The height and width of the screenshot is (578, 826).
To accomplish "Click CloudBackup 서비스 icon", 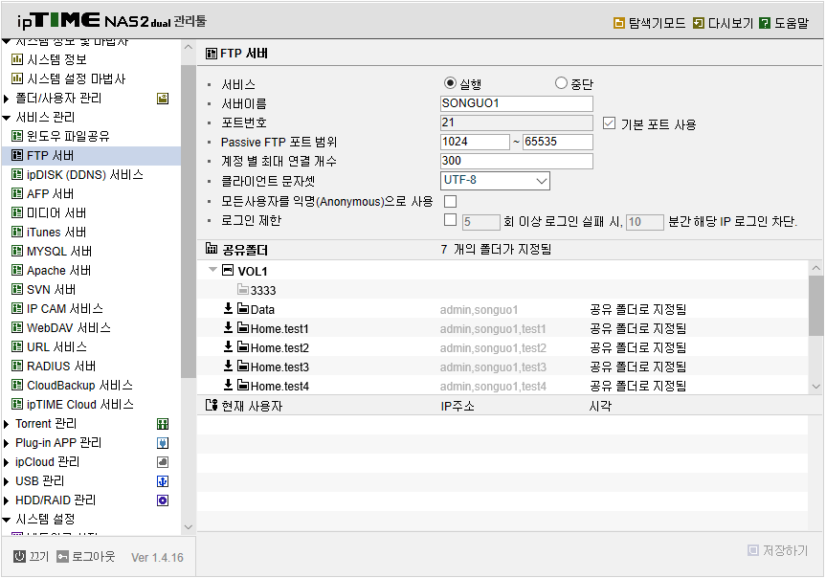I will coord(17,385).
